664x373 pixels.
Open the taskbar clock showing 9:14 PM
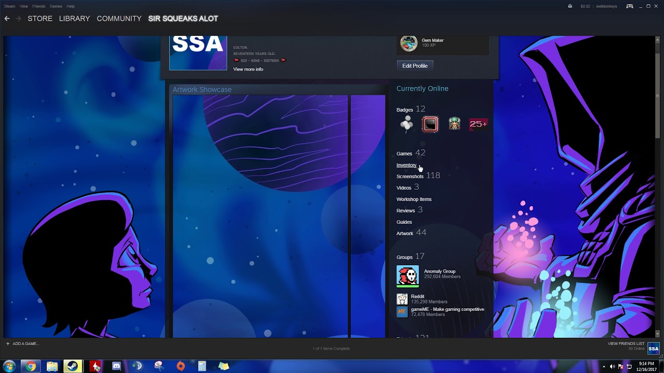[x=646, y=366]
